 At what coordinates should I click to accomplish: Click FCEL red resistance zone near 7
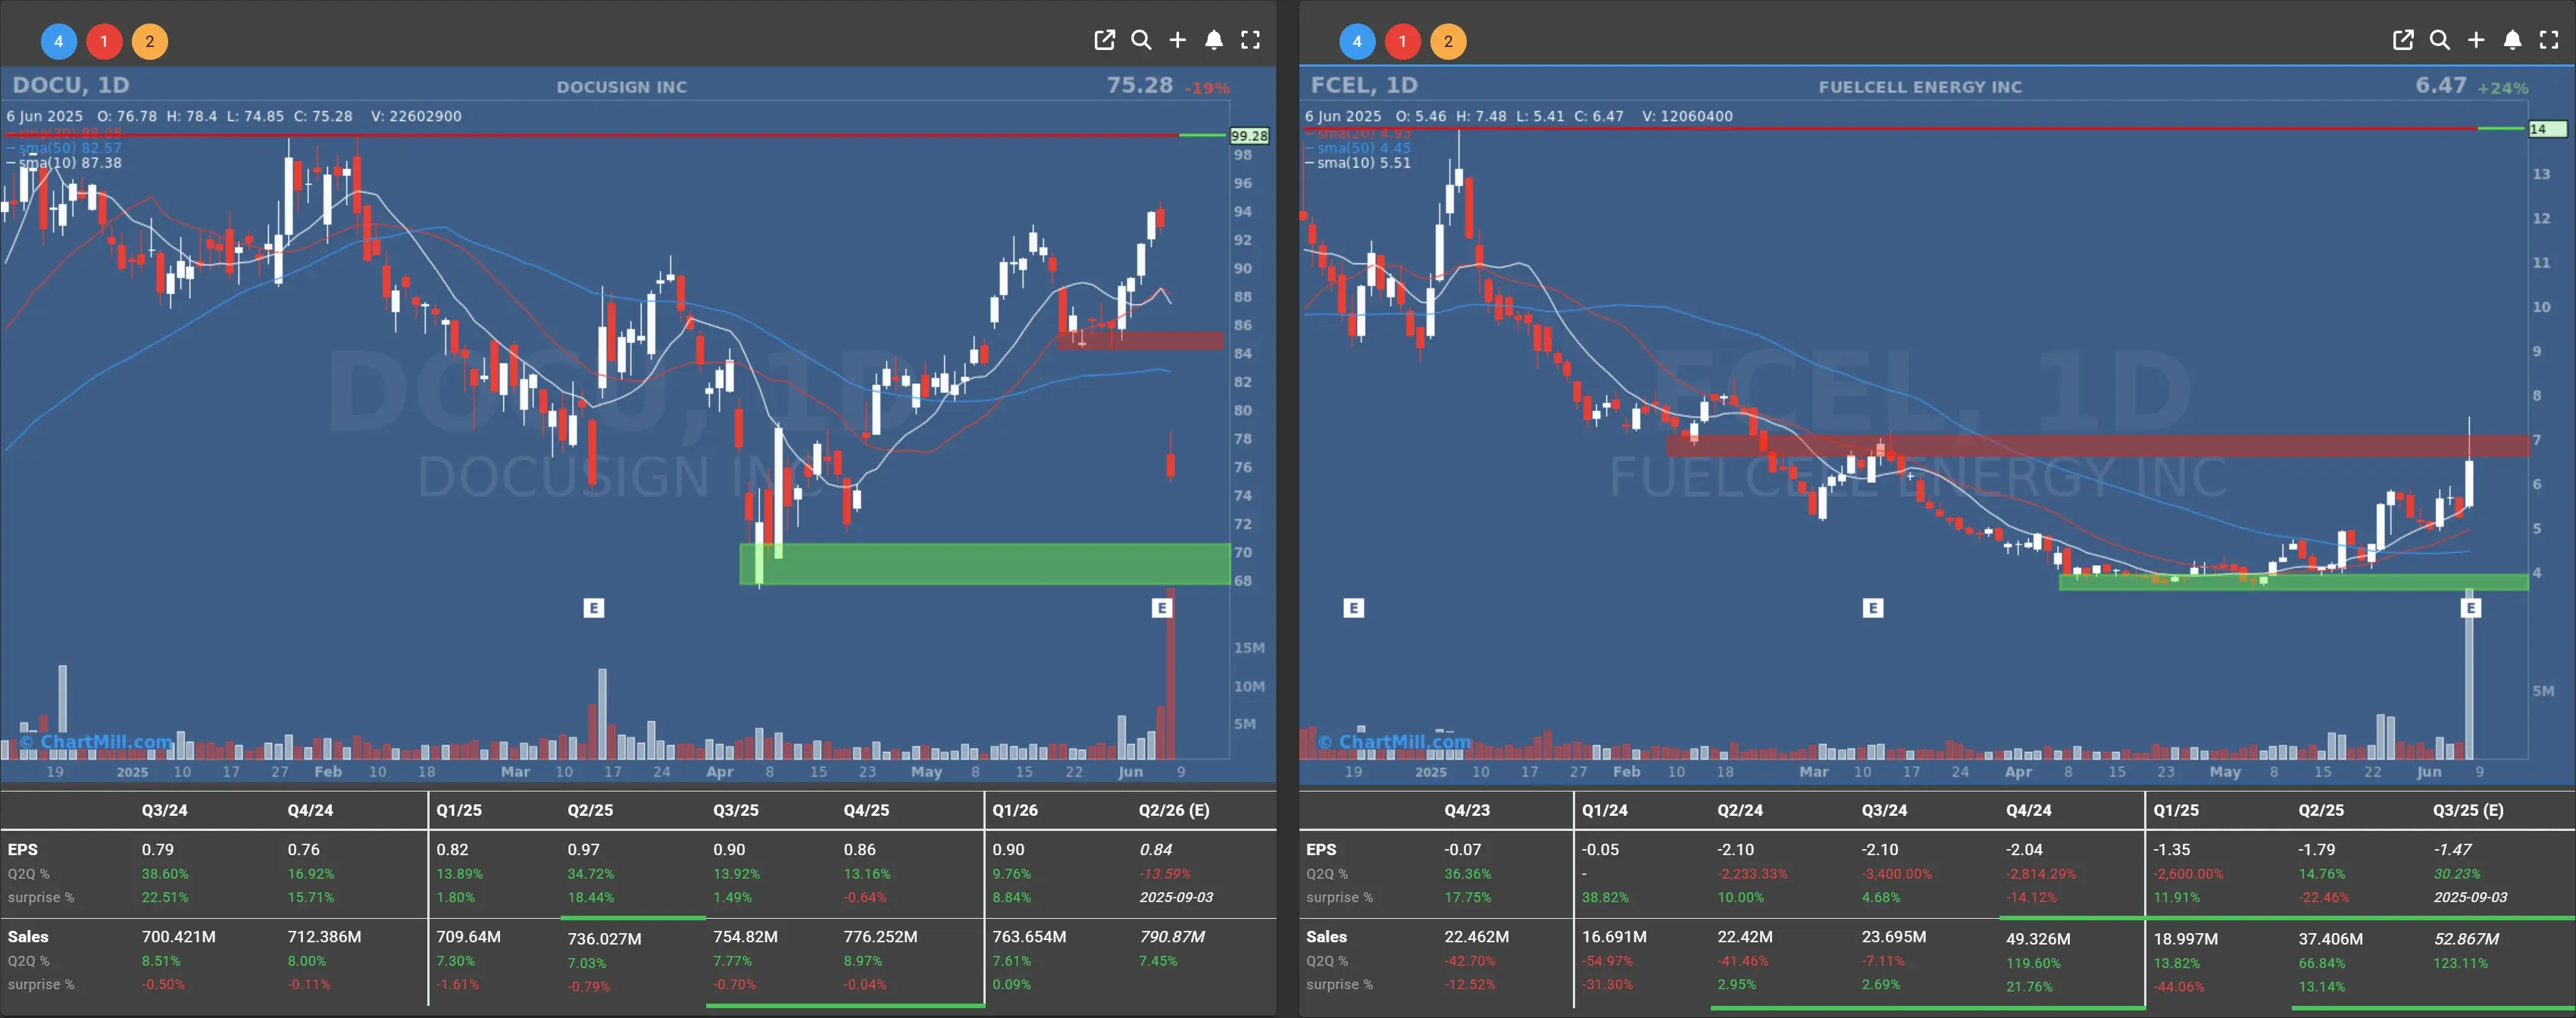2098,446
